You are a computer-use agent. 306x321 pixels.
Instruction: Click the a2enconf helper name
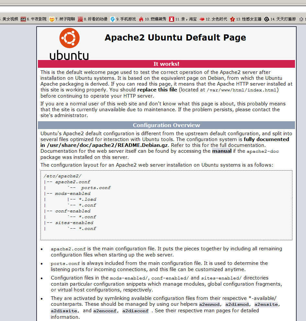click(x=105, y=311)
